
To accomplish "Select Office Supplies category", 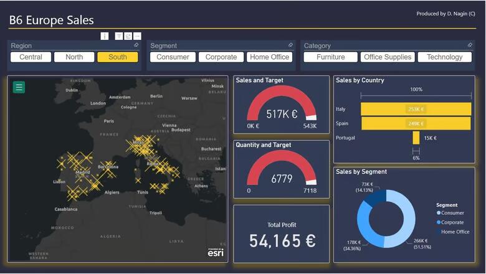I will [x=388, y=57].
